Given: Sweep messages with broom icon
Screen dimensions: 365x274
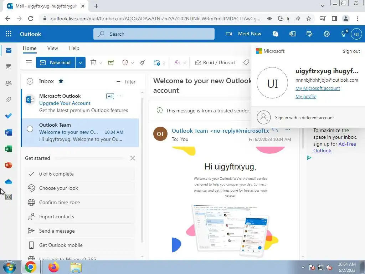Looking at the screenshot, I should (143, 62).
